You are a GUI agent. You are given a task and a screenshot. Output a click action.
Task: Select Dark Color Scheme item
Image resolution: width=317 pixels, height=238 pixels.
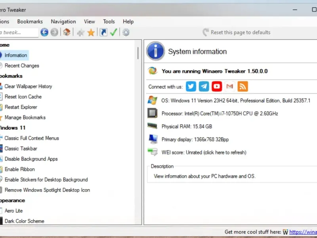pos(25,221)
